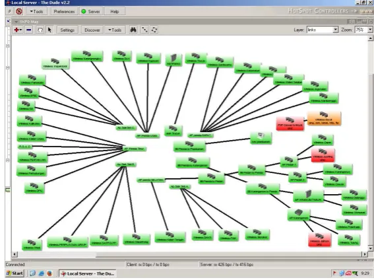
Task: Click the map layout dots icon
Action: [144, 30]
